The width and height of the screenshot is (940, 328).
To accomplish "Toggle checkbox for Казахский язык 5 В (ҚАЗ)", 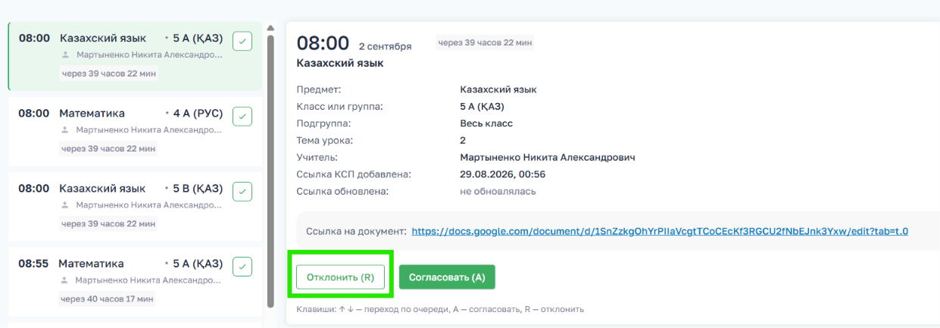I will (x=242, y=191).
